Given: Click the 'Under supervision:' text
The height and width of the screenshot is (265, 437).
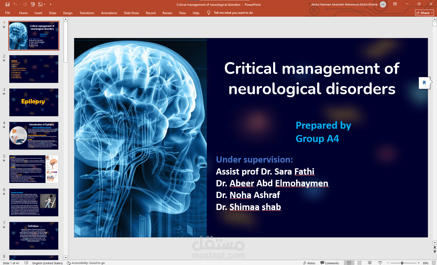Looking at the screenshot, I should coord(254,159).
